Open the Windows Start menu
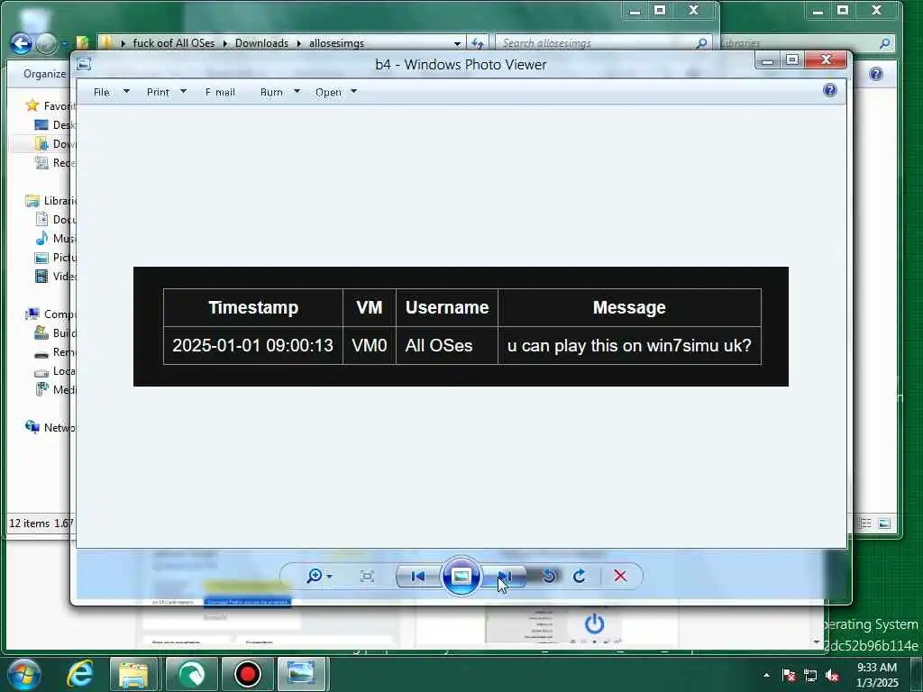 23,674
